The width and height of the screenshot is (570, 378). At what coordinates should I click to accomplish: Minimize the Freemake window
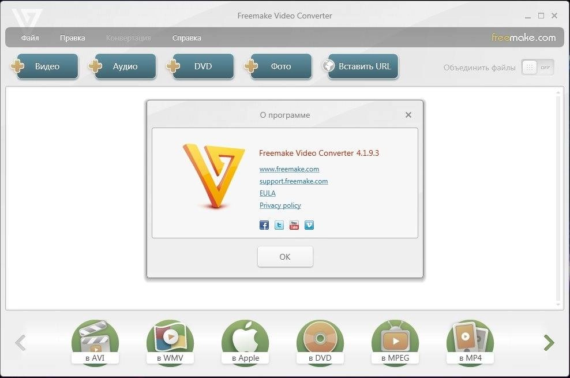pos(528,16)
